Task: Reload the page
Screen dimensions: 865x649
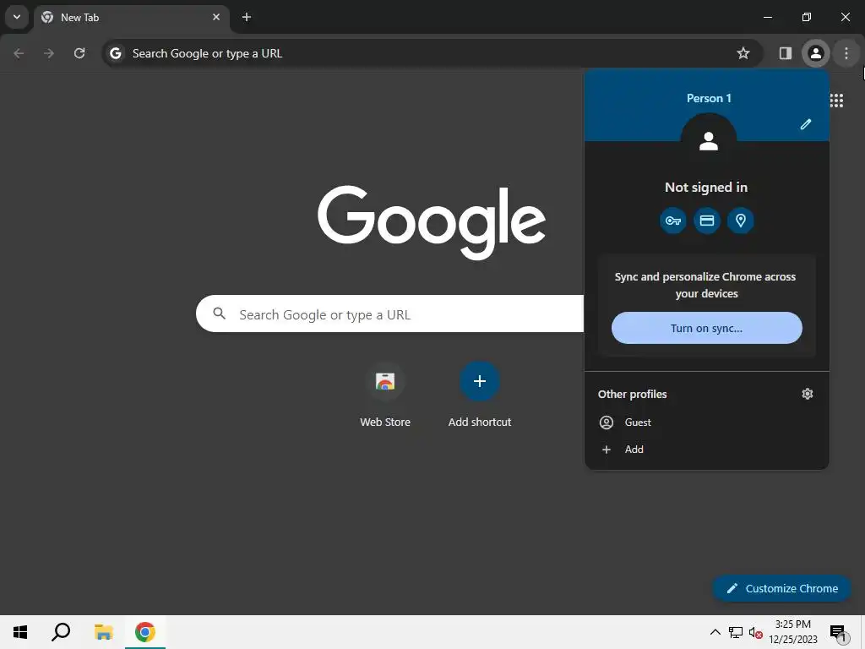Action: coord(79,53)
